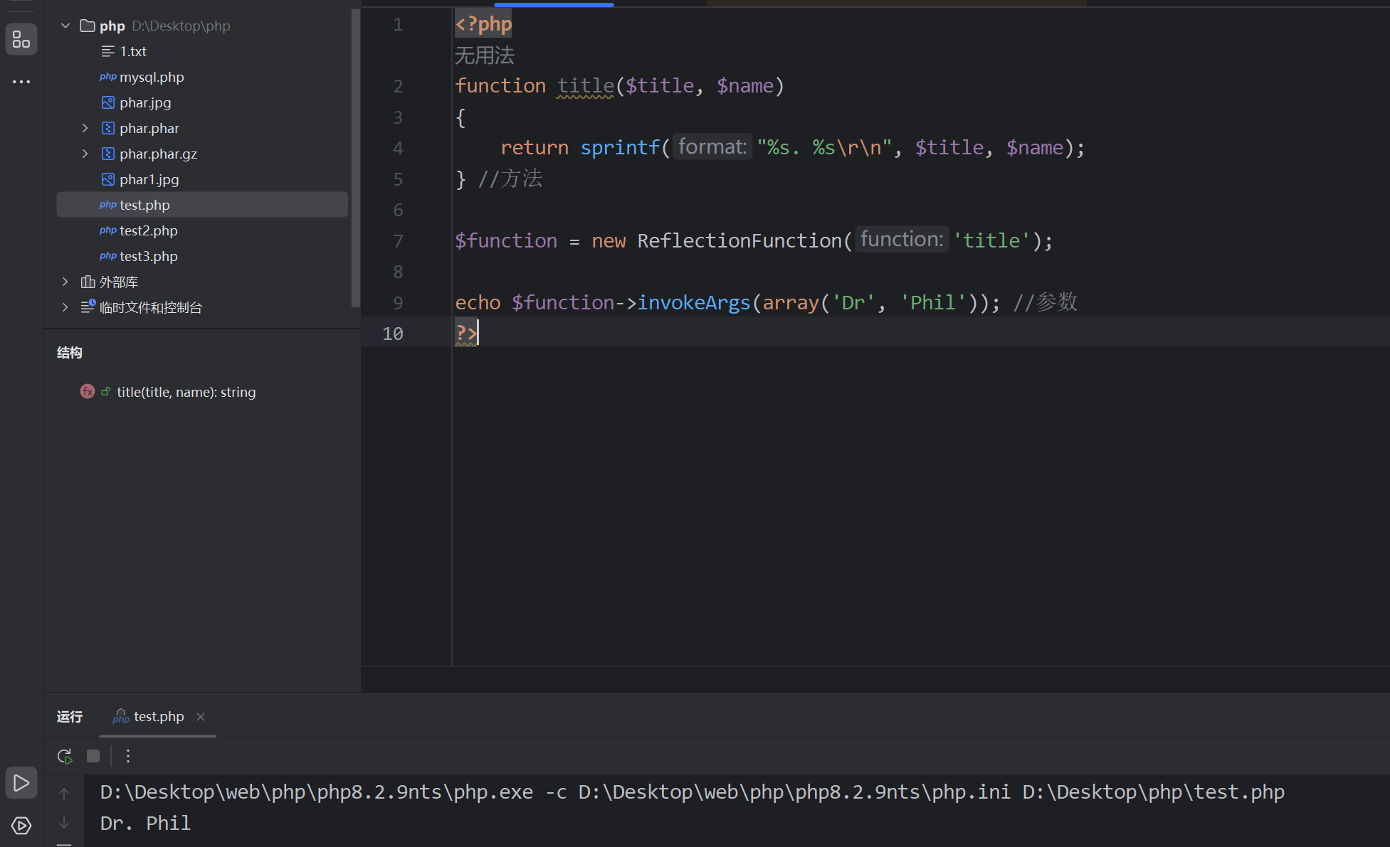Viewport: 1390px width, 847px height.
Task: Open the Services hexagon play icon
Action: pos(21,826)
